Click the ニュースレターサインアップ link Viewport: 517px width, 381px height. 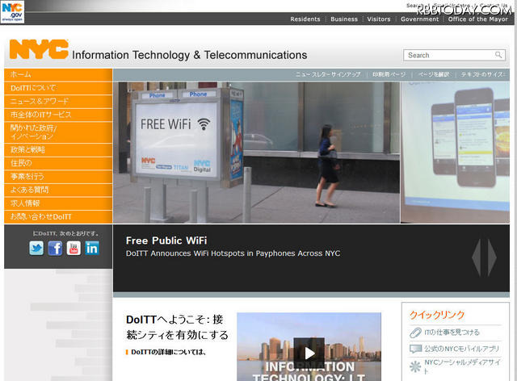(x=328, y=74)
